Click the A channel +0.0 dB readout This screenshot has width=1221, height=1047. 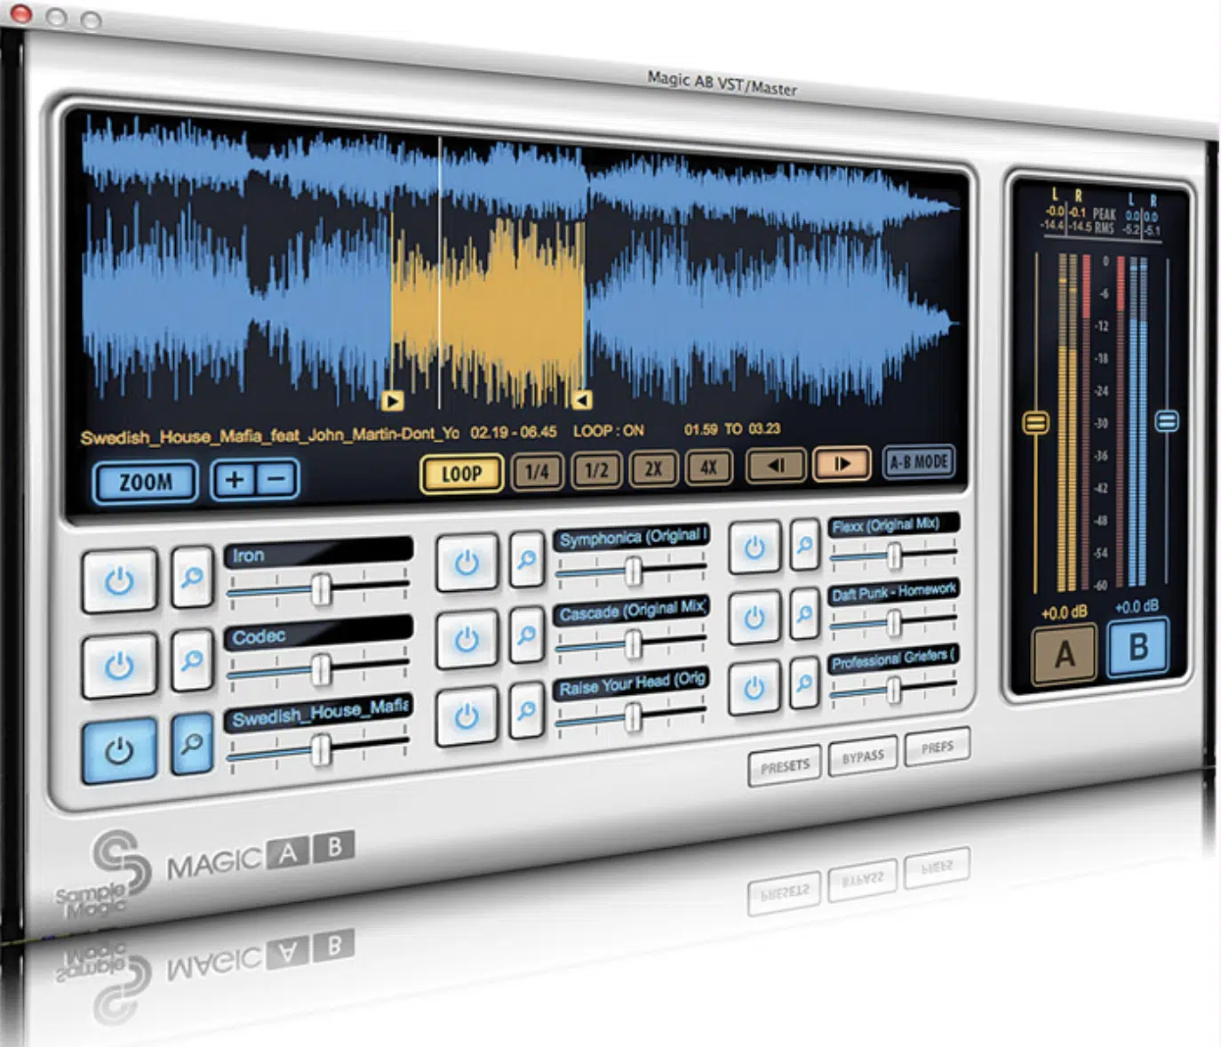click(x=1064, y=613)
